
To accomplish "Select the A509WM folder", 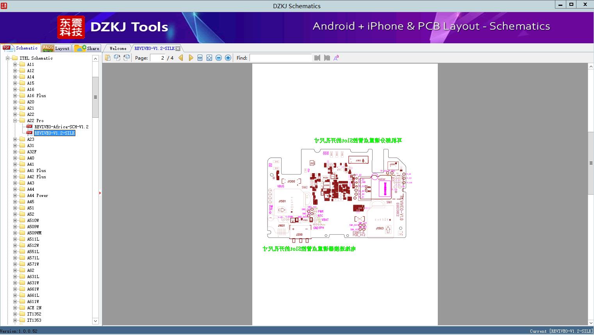I will pyautogui.click(x=34, y=233).
